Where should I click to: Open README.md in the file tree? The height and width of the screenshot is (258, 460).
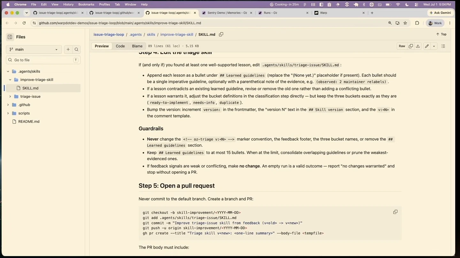point(29,121)
